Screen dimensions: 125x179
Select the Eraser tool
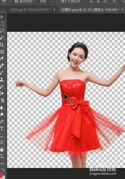[x=2, y=94]
